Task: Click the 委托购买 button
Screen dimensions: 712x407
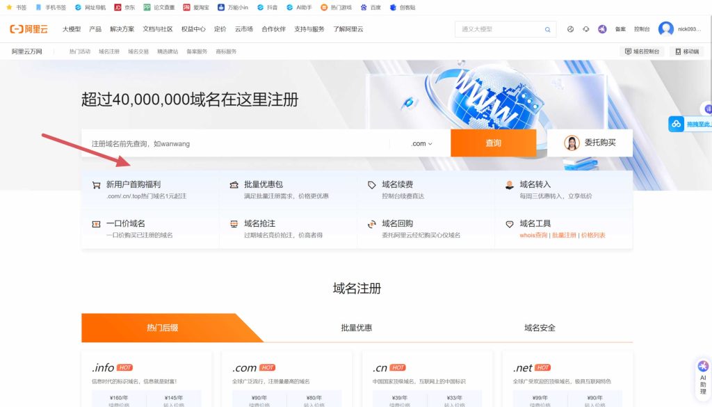Action: click(x=590, y=143)
